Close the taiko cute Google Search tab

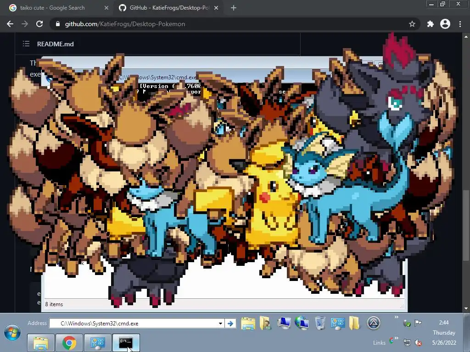[106, 8]
